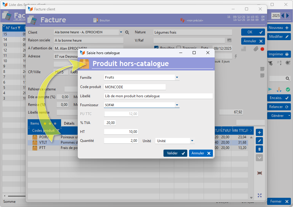
Task: Click Annuler in the hors-catalogue dialog
Action: click(x=201, y=153)
